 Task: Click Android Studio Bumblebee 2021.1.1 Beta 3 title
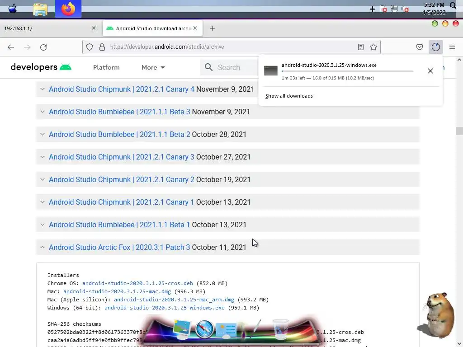[x=119, y=112]
